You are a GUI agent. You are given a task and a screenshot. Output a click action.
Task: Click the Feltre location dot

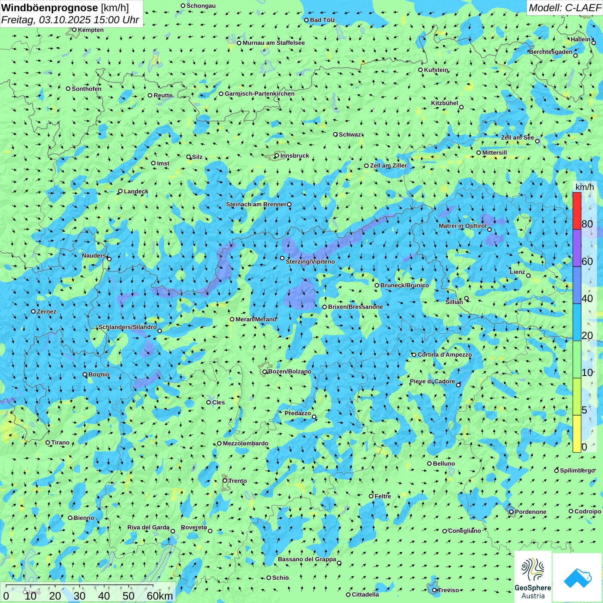371,496
